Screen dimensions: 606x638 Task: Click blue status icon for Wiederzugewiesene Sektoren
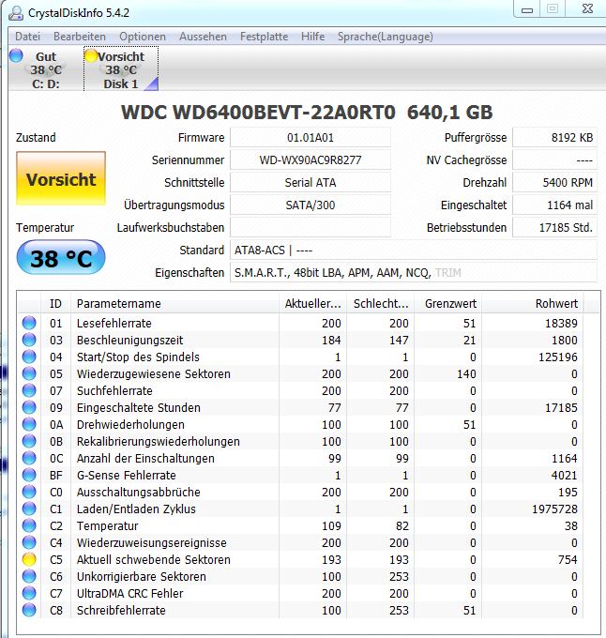coord(29,373)
